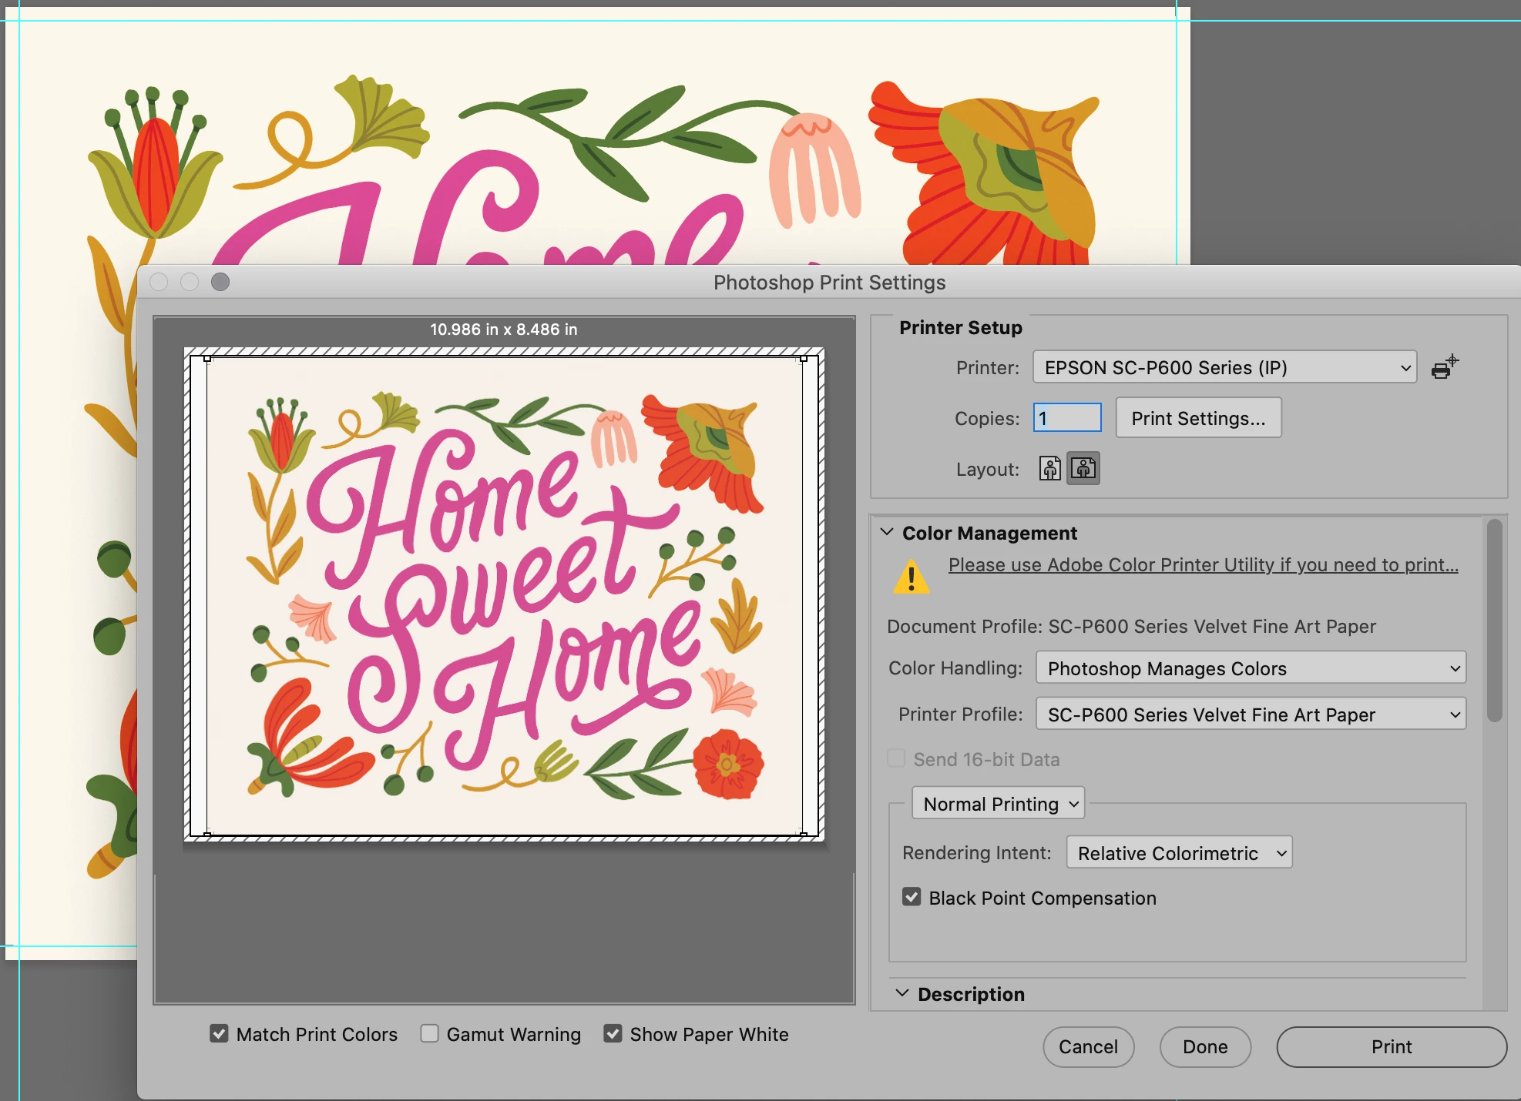Image resolution: width=1521 pixels, height=1101 pixels.
Task: Enable Gamut Warning checkbox
Action: [x=429, y=1034]
